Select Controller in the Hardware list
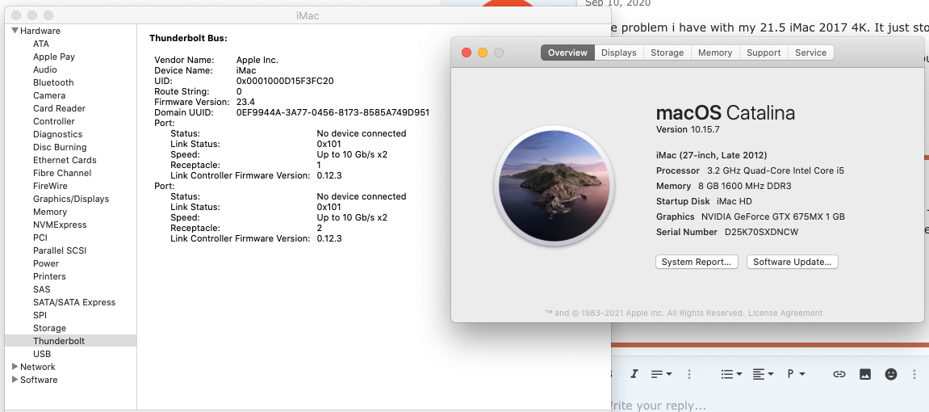This screenshot has width=929, height=412. point(54,121)
